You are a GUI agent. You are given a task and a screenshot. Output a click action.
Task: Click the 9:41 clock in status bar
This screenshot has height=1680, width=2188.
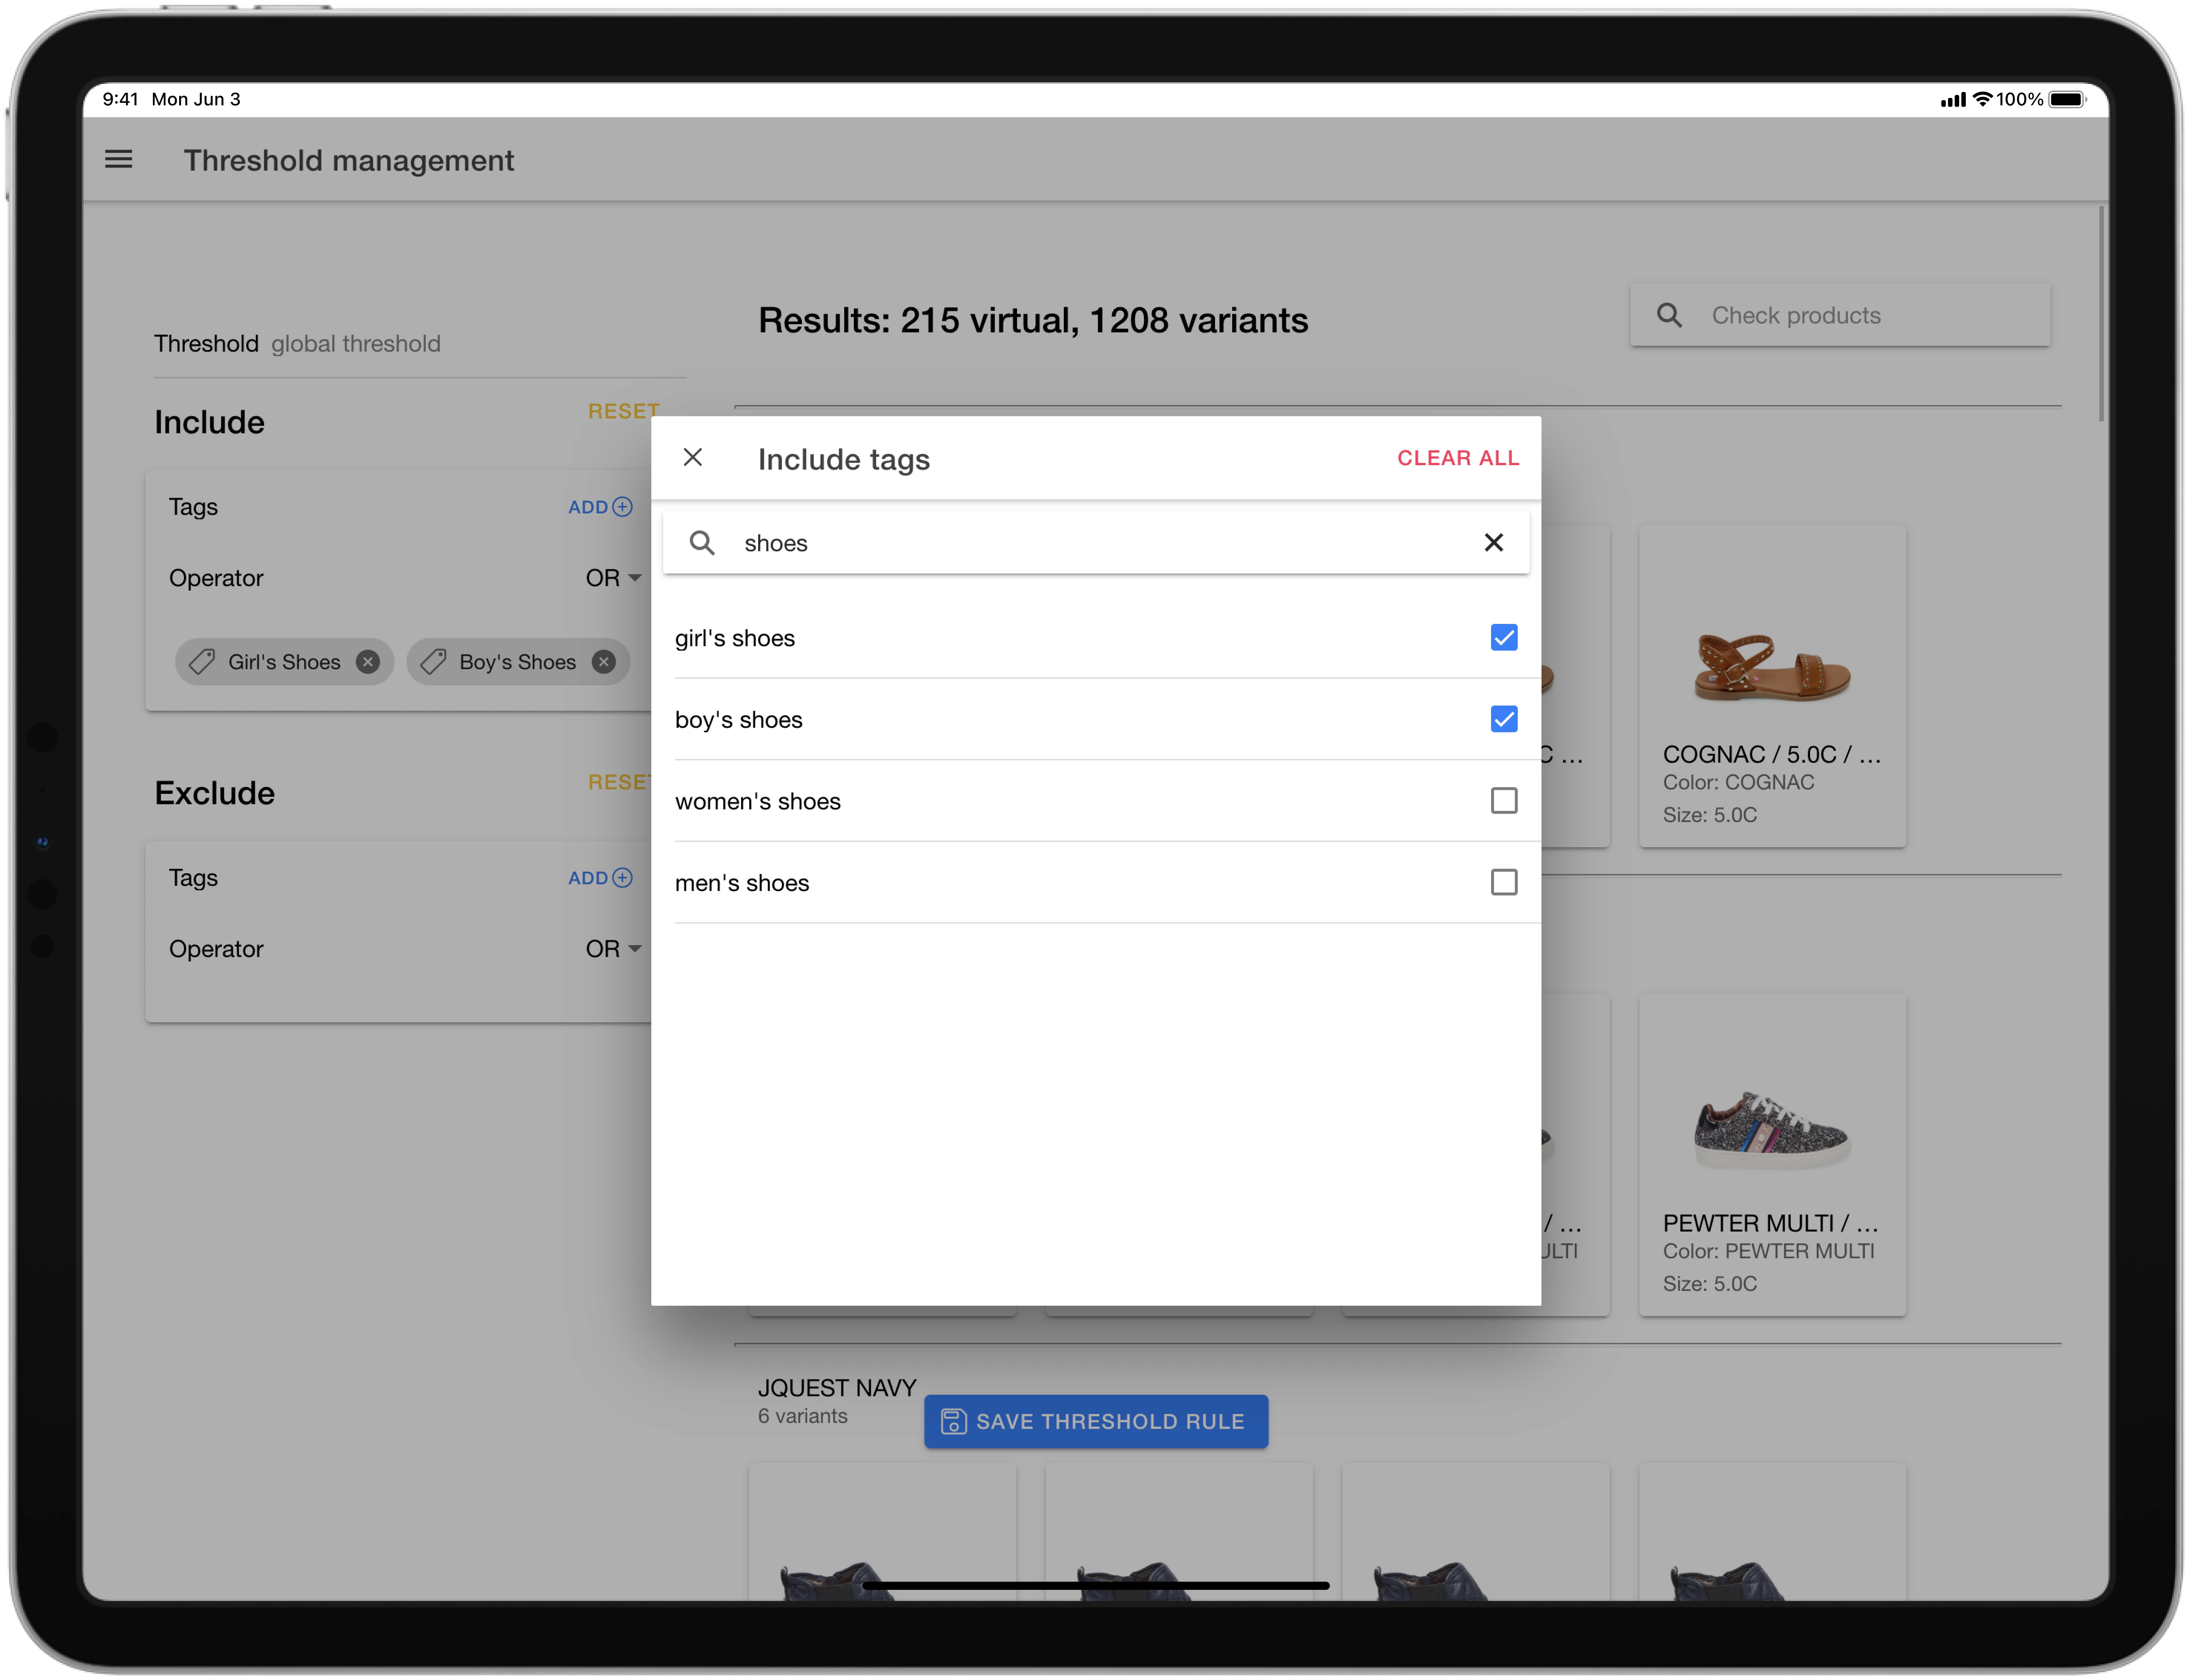[x=120, y=99]
